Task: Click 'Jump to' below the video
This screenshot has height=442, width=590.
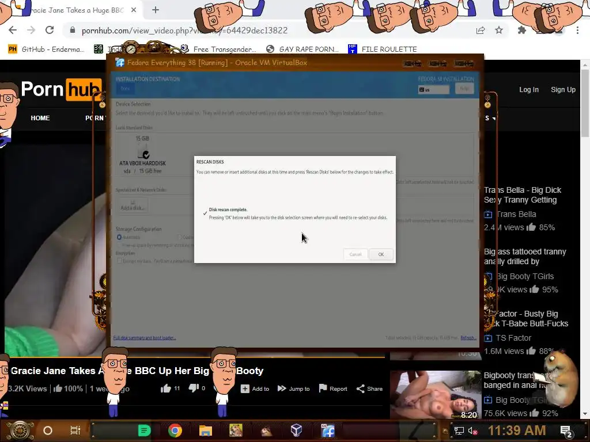Action: pos(293,388)
